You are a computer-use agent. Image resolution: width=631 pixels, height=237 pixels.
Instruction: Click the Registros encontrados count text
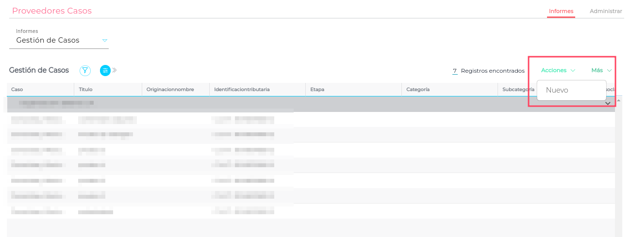488,71
